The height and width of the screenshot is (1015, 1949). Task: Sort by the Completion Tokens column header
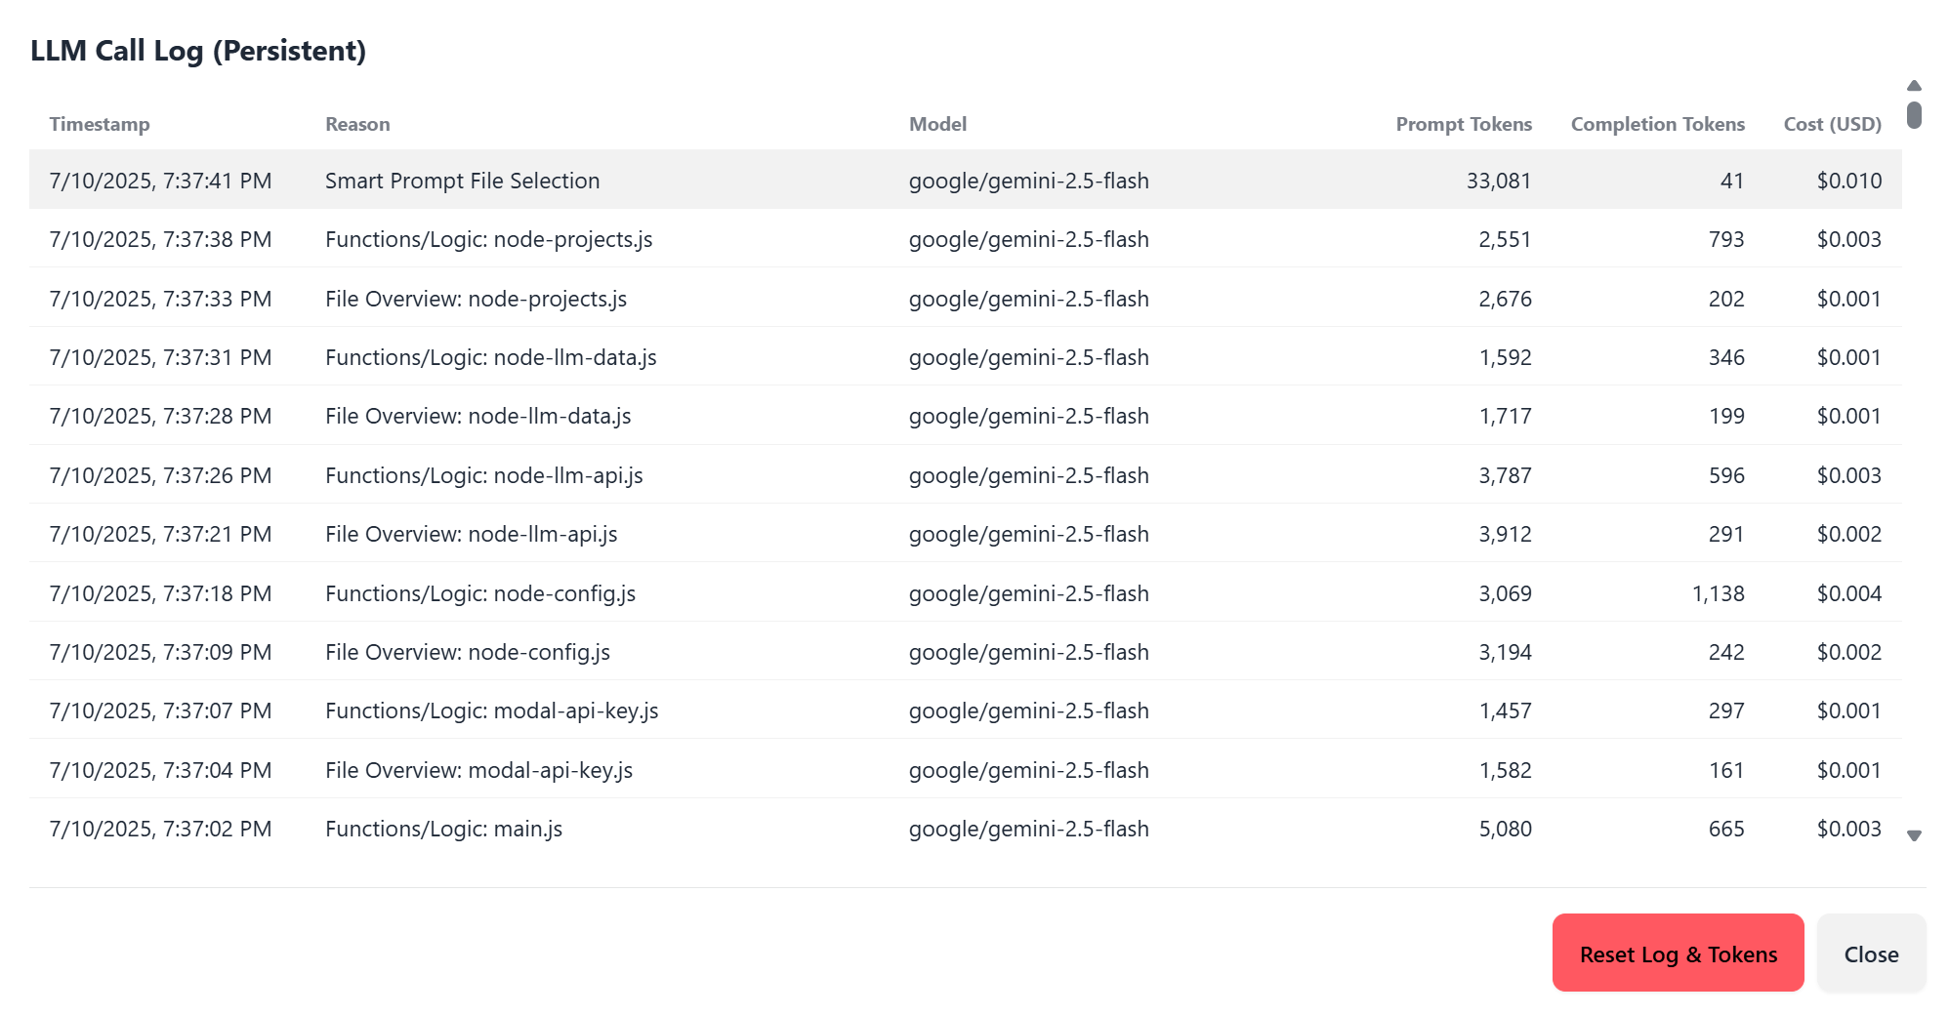1657,124
